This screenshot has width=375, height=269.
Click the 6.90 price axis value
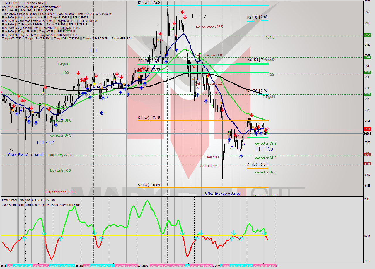(367, 175)
